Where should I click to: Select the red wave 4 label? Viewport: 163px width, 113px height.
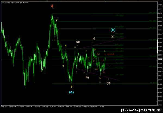coord(52,6)
